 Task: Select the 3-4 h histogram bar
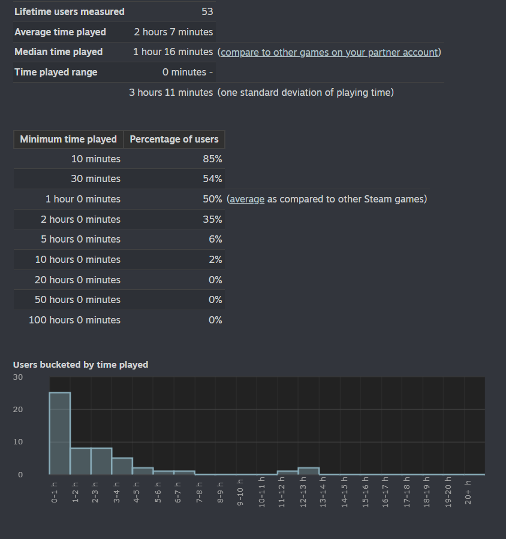122,466
